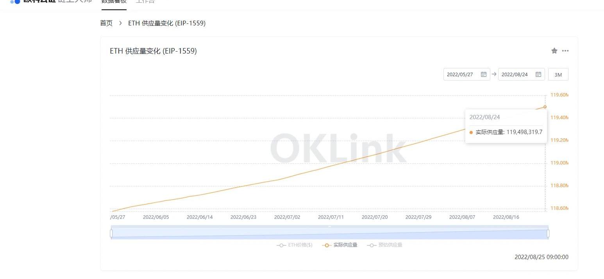Toggle the 预估供应量 legend series
This screenshot has height=279, width=604.
point(385,245)
